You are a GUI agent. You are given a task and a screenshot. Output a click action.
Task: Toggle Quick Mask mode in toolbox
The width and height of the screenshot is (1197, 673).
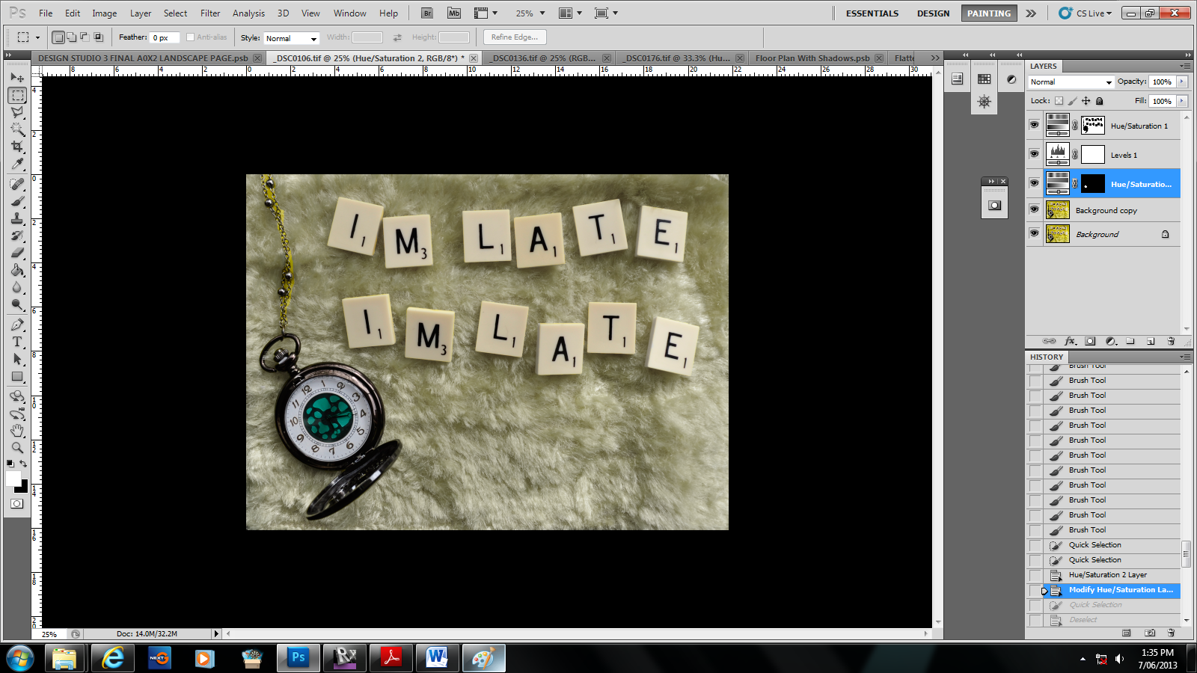pos(17,504)
